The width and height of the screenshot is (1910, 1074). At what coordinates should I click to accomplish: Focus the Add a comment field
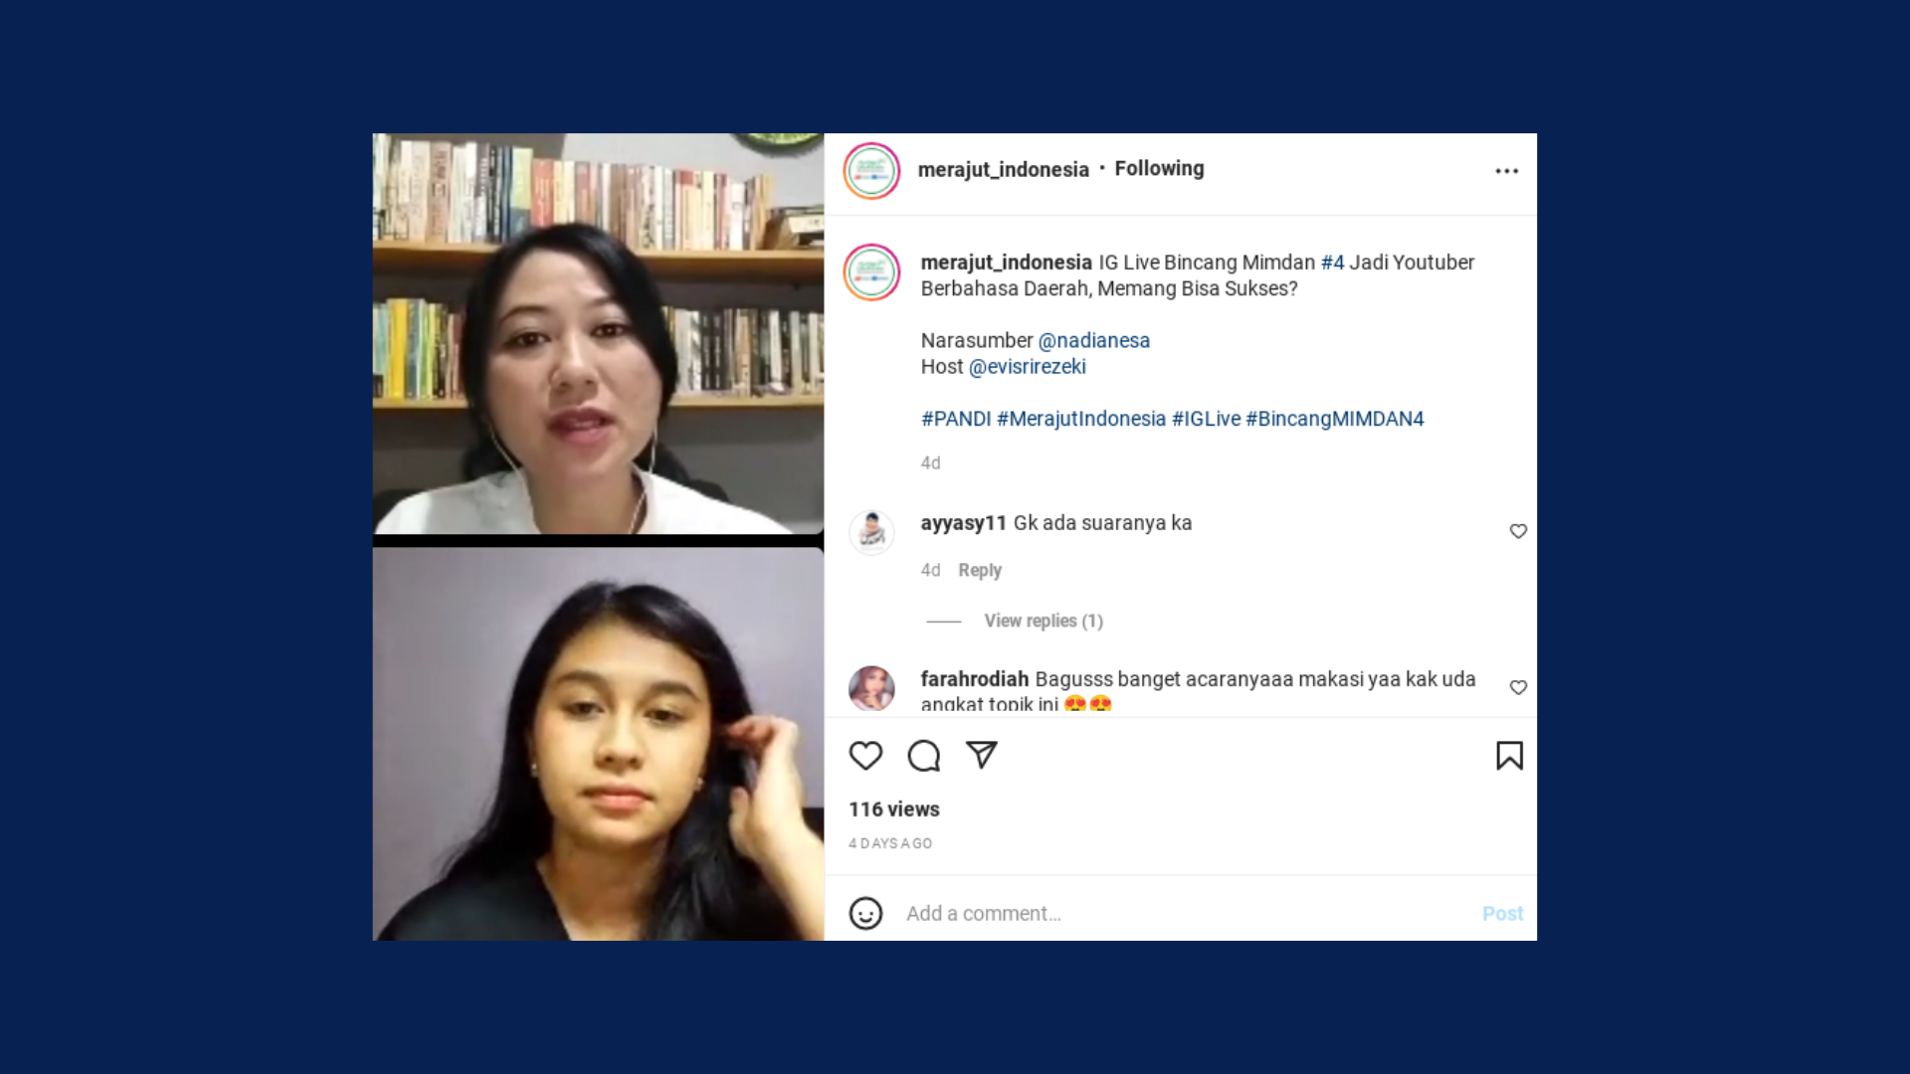coord(1184,913)
